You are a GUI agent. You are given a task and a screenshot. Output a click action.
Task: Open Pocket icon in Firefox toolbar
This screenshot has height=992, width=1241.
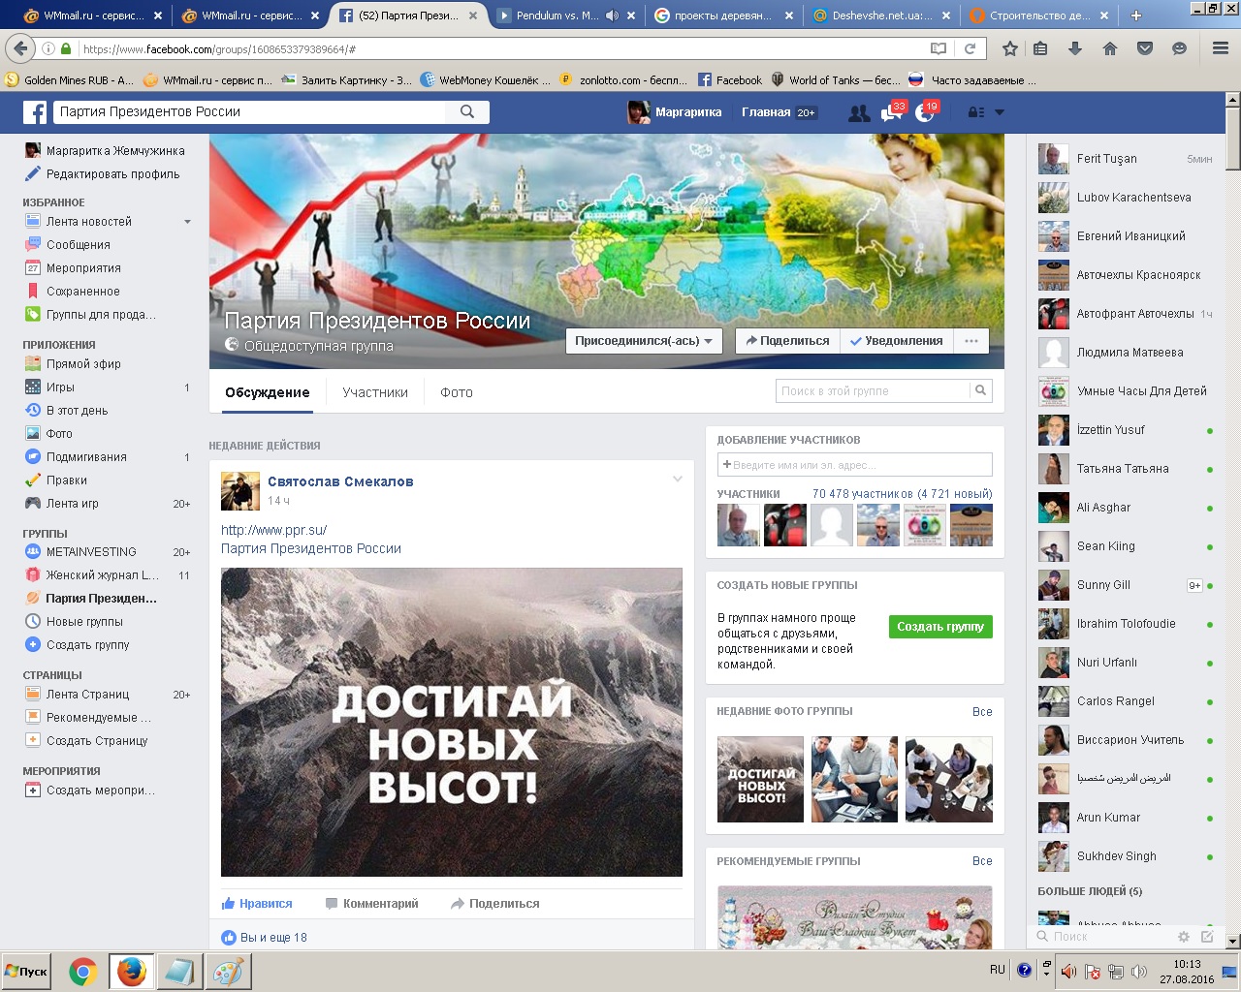(x=1145, y=48)
